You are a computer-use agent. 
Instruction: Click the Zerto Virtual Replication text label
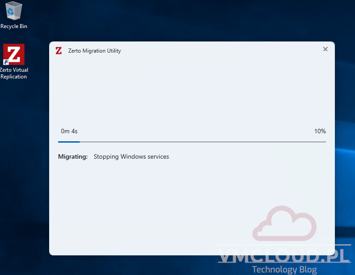pyautogui.click(x=14, y=74)
